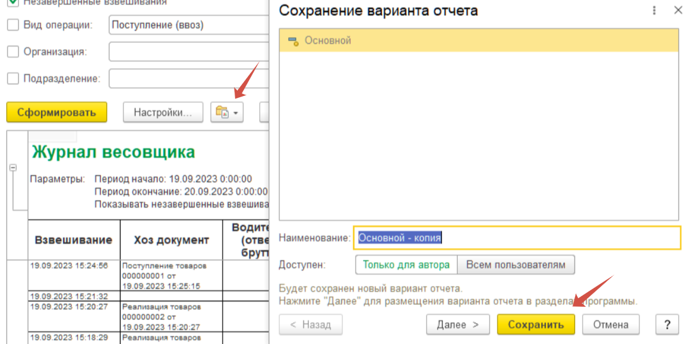This screenshot has width=693, height=344.
Task: Cancel with the Отмена button
Action: [x=610, y=324]
